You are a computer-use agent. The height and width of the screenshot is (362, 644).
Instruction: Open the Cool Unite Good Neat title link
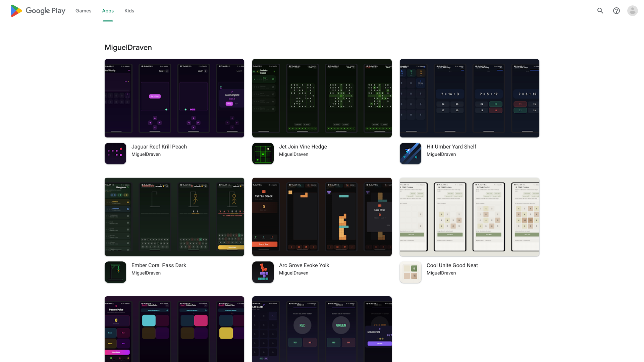coord(452,265)
